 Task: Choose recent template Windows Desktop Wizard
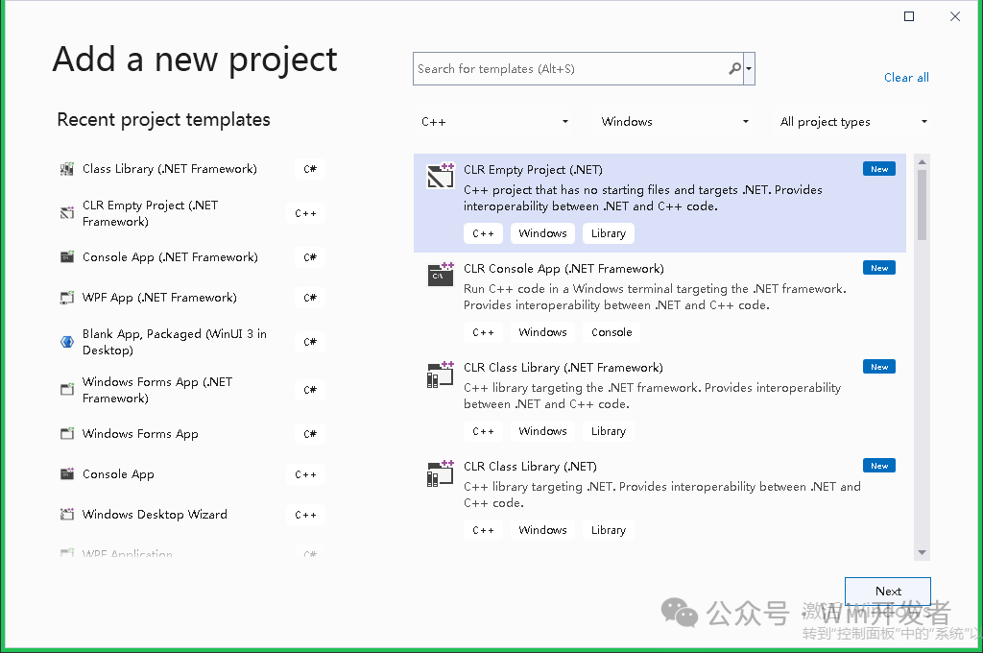(191, 515)
